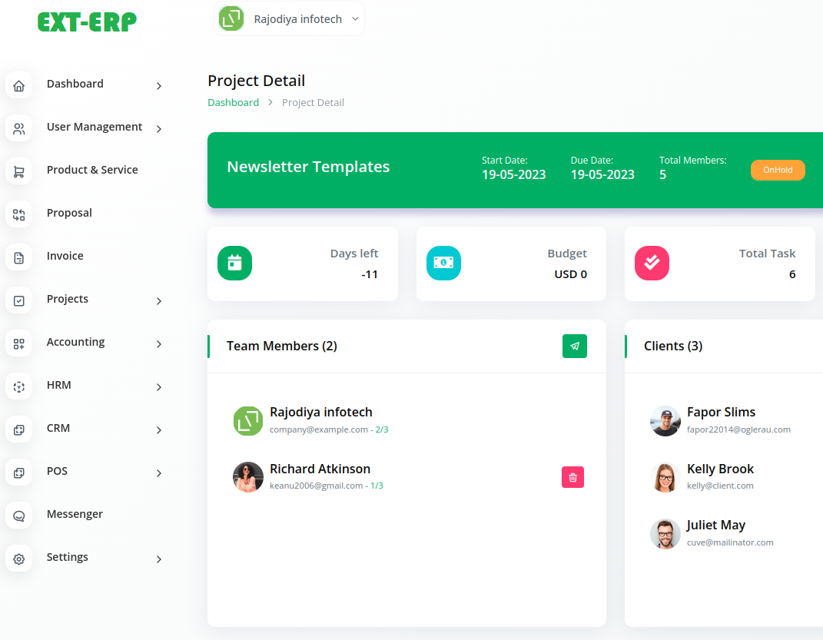Click the Dashboard breadcrumb link
Viewport: 823px width, 640px height.
(x=233, y=102)
